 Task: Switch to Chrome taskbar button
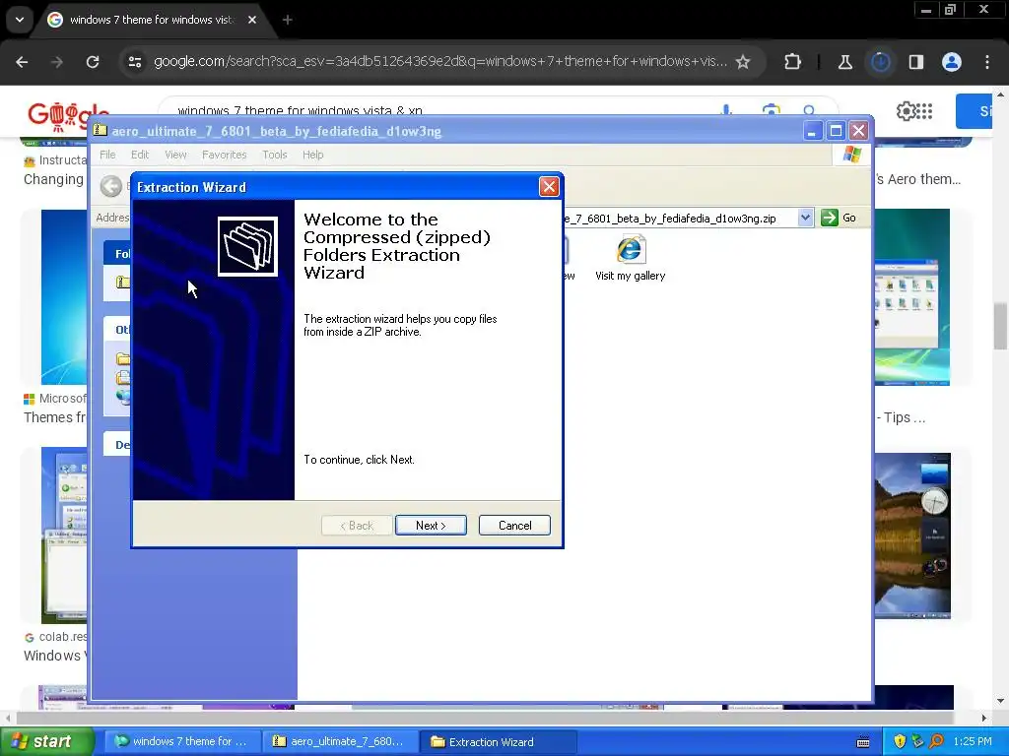[x=182, y=741]
